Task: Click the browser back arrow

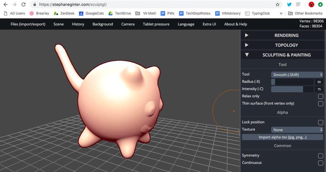Action: [5, 4]
